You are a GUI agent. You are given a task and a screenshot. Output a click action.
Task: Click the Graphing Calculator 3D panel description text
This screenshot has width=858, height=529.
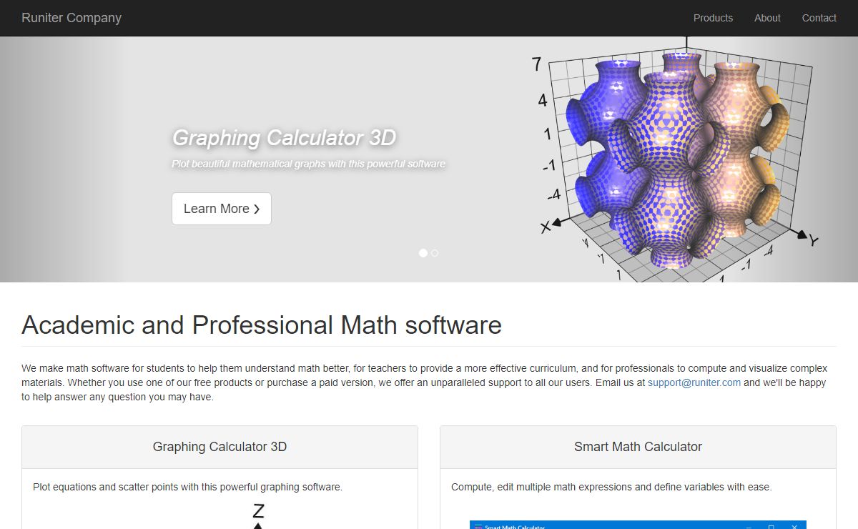pyautogui.click(x=187, y=487)
